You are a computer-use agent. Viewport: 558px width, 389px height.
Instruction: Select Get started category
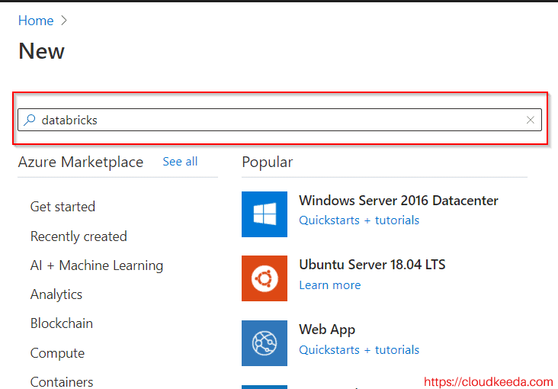(63, 207)
